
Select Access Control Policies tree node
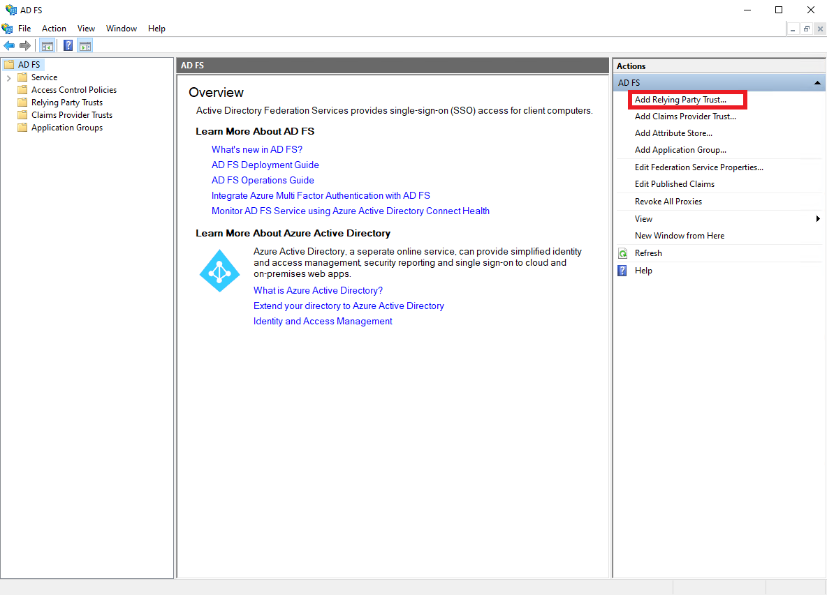(x=73, y=90)
